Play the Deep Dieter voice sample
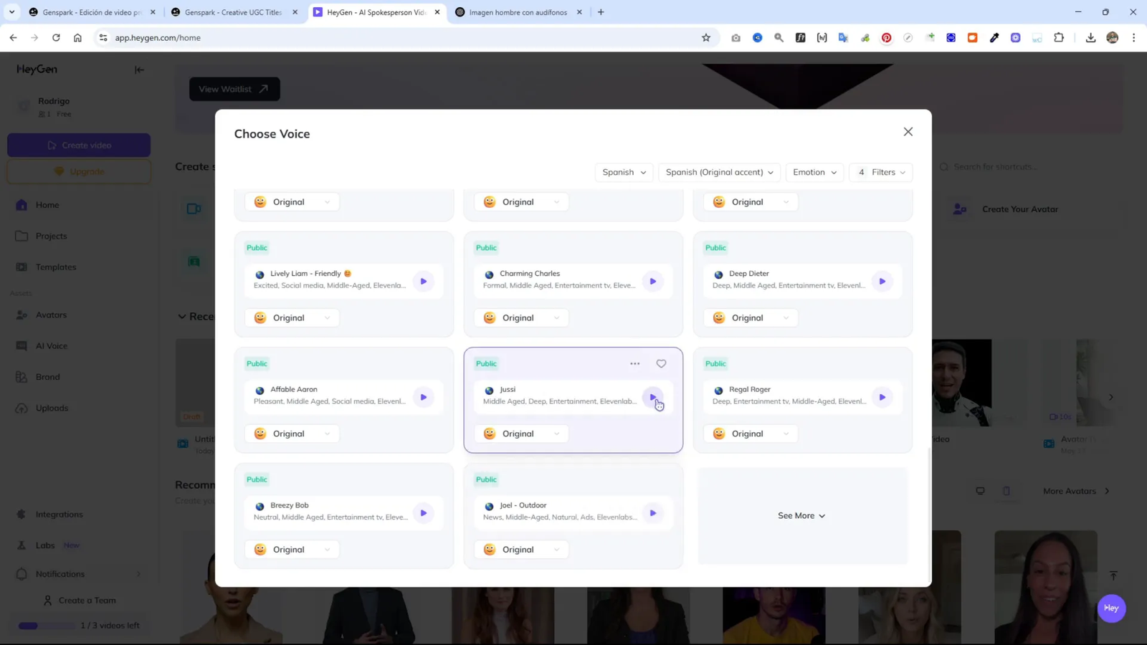1147x645 pixels. coord(882,281)
